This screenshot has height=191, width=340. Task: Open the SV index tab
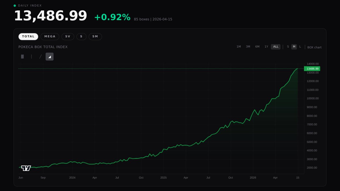[x=68, y=37]
